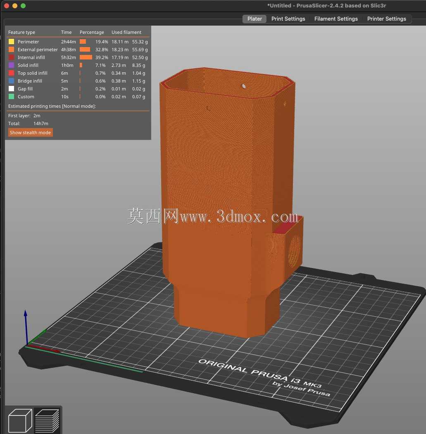
Task: Open the Plater tab
Action: pos(254,19)
